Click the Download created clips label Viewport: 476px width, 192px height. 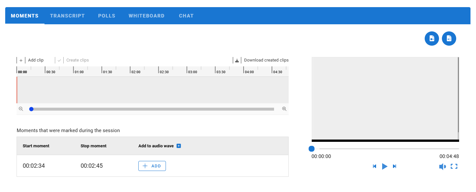coord(266,60)
